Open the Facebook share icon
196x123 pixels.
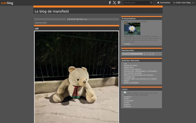coord(110,3)
